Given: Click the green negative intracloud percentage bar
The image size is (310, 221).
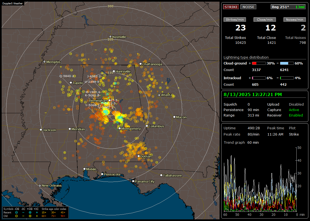Looking at the screenshot, I should point(287,78).
